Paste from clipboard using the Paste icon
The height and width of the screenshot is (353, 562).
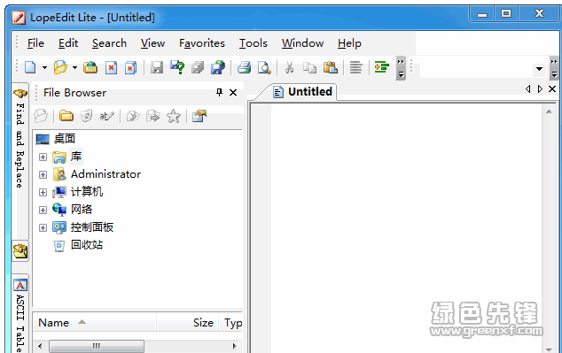[330, 67]
